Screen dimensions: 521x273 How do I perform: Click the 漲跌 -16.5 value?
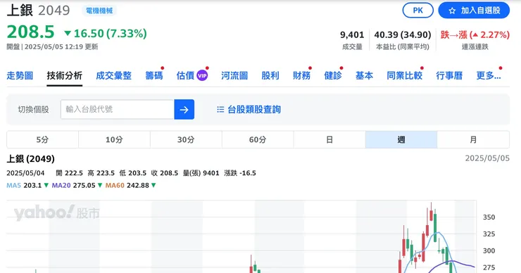tap(240, 173)
